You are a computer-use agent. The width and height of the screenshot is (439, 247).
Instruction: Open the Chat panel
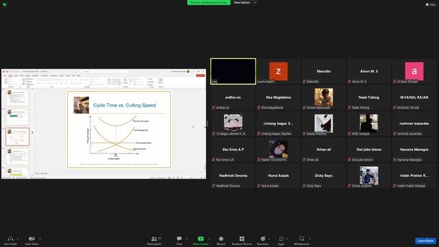(179, 241)
